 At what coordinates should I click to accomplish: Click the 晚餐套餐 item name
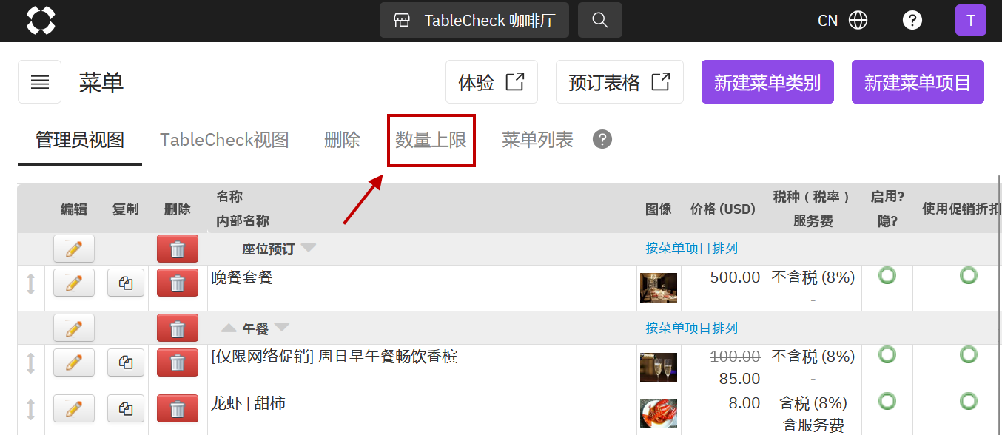click(x=242, y=277)
